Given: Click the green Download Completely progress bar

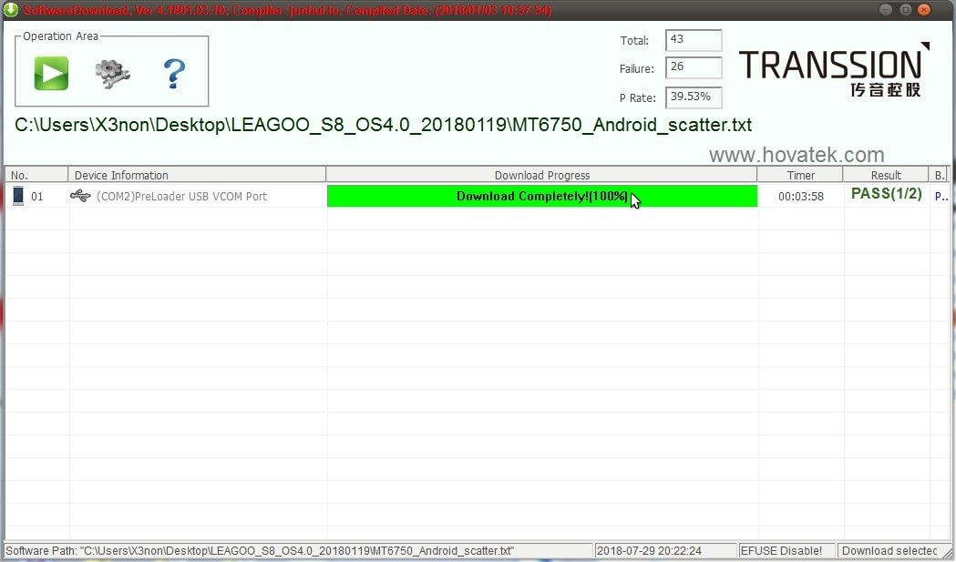Looking at the screenshot, I should tap(542, 196).
